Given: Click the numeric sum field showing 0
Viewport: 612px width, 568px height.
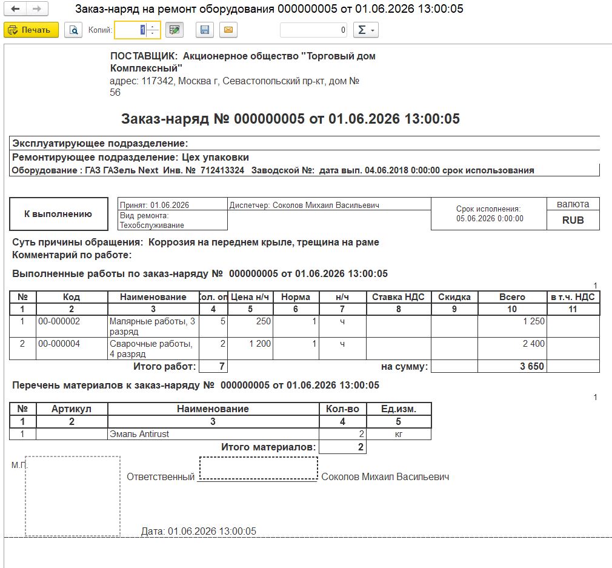Looking at the screenshot, I should tap(313, 30).
